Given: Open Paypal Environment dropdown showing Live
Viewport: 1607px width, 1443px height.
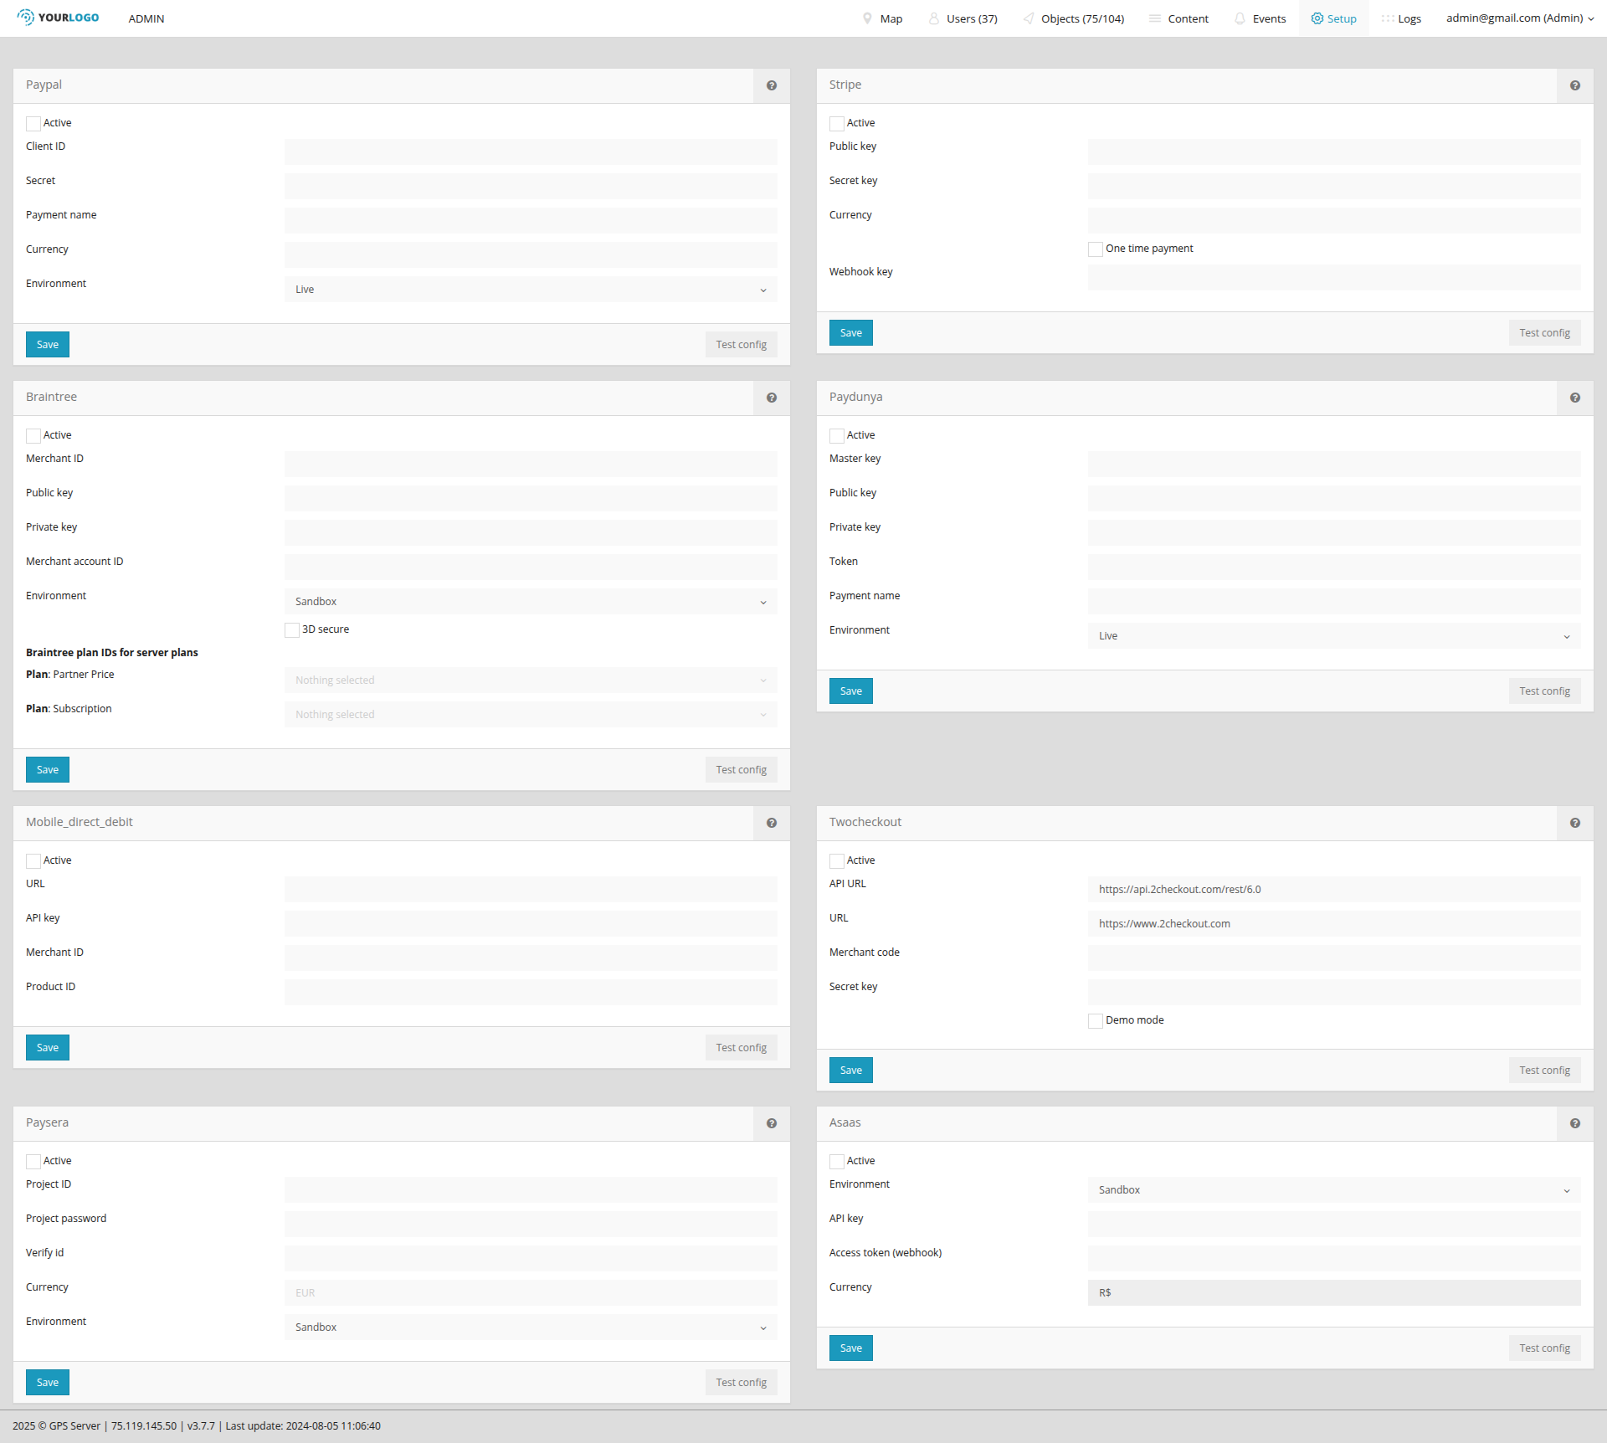Looking at the screenshot, I should (x=531, y=290).
